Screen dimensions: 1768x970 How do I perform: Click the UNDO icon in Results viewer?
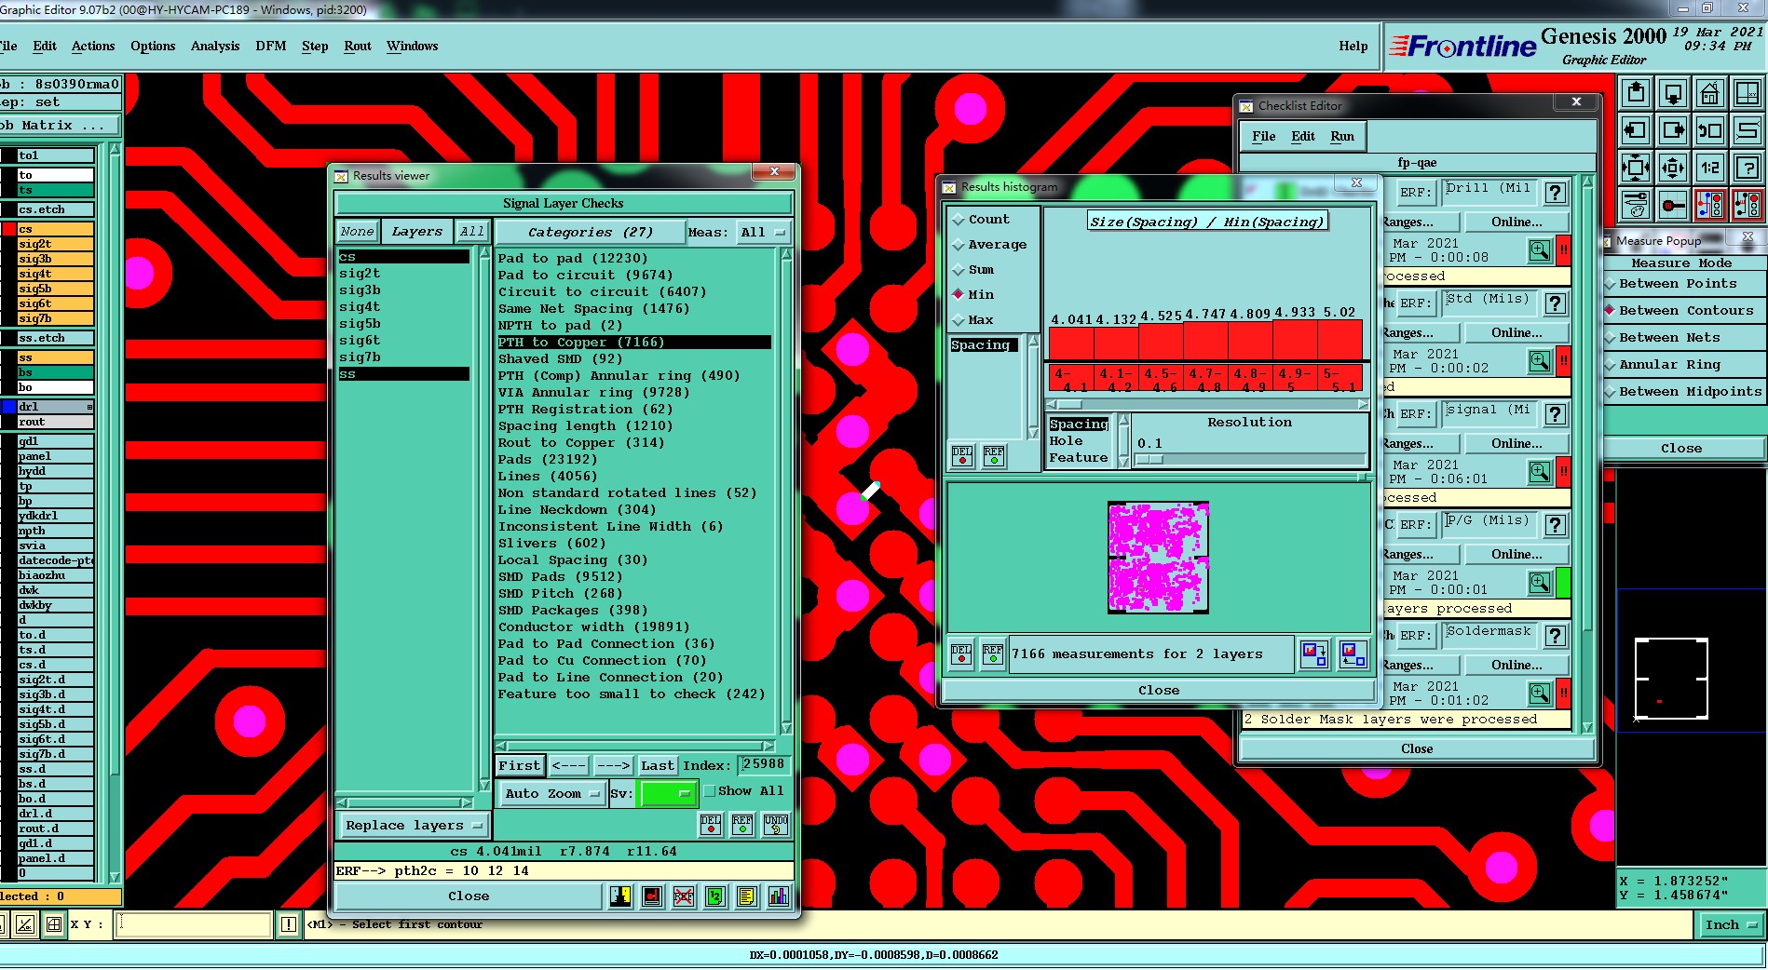pos(776,825)
